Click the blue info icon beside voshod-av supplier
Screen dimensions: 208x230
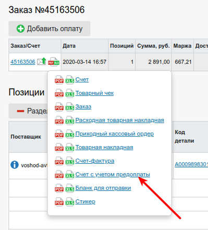click(x=15, y=165)
